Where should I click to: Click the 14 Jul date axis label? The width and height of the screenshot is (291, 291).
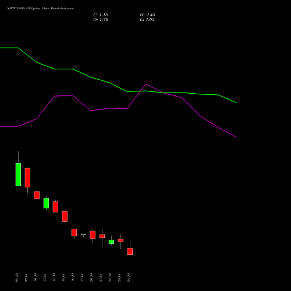coord(54,278)
